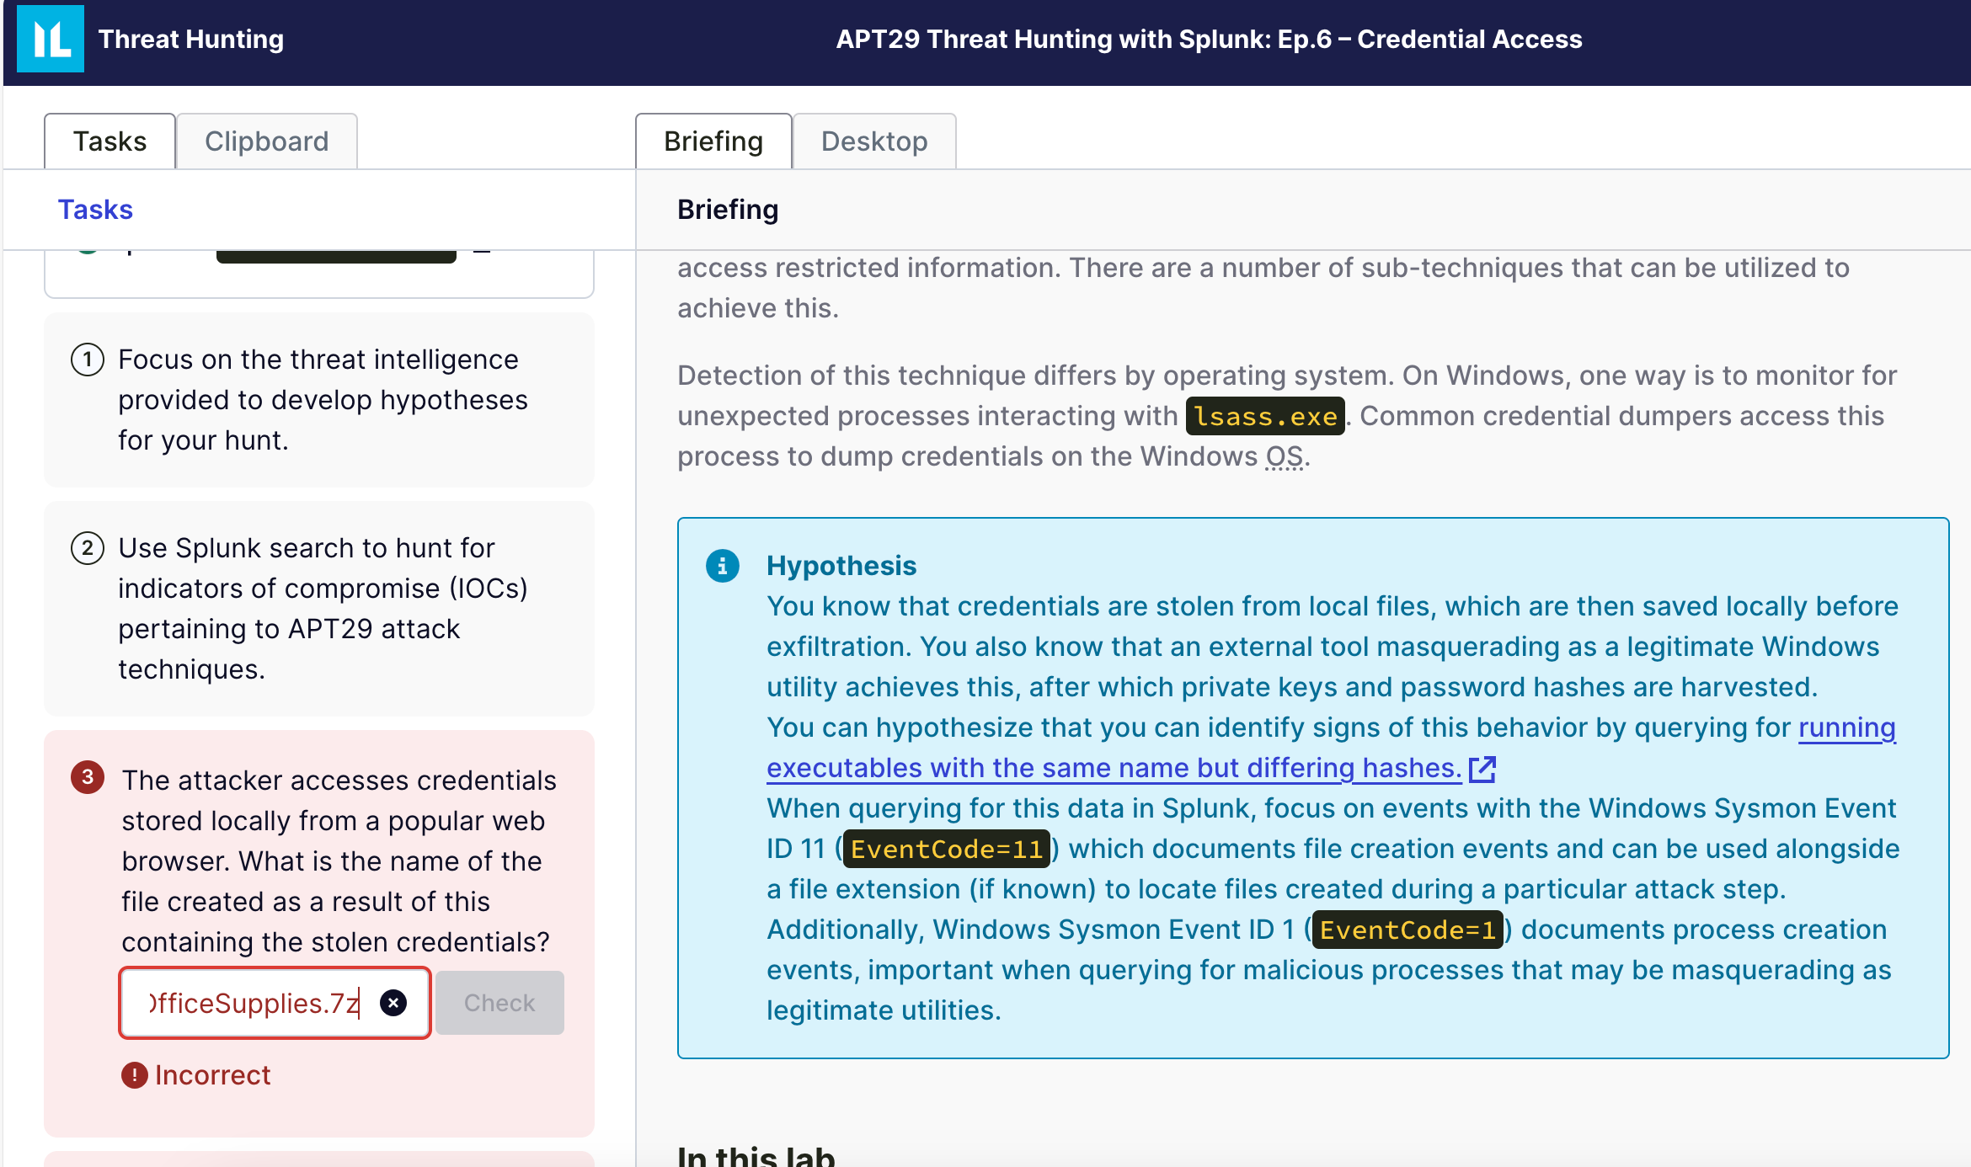Click the Tasks panel heading
This screenshot has height=1167, width=1971.
pos(95,210)
